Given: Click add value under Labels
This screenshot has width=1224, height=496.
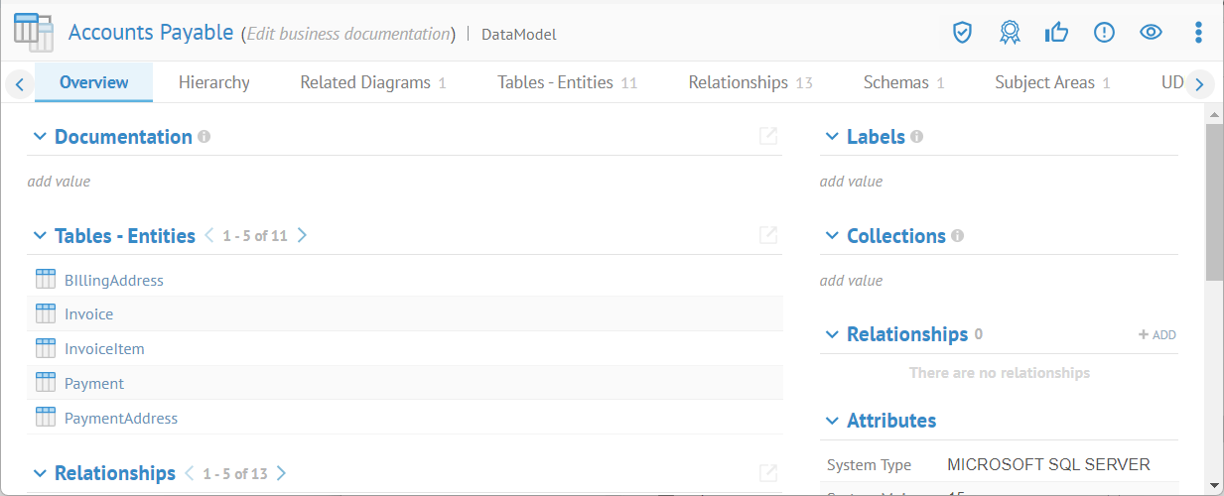Looking at the screenshot, I should click(851, 182).
